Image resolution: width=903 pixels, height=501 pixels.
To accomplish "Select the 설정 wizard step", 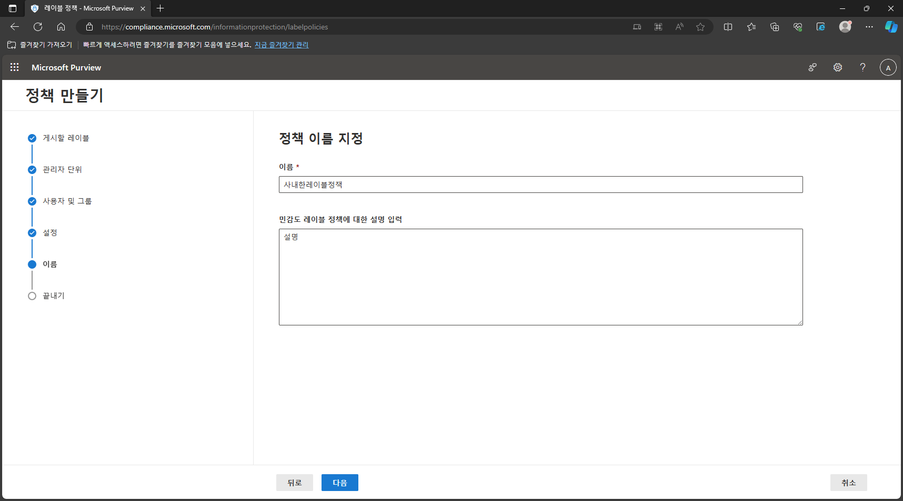I will [49, 233].
